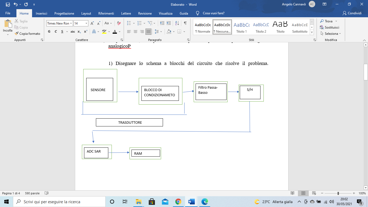Screen dimensions: 368x207
Task: Click the zoom in plus button
Action: point(353,193)
